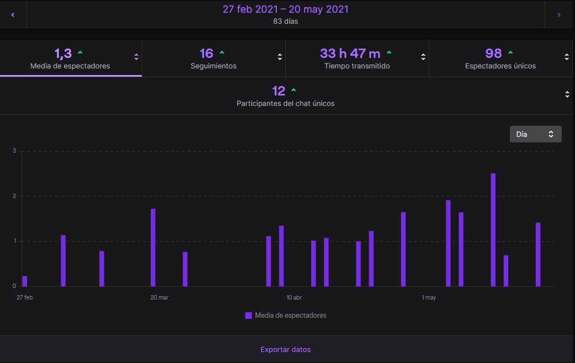Screen dimensions: 575x363
Task: Click the 83 días text
Action: point(286,22)
